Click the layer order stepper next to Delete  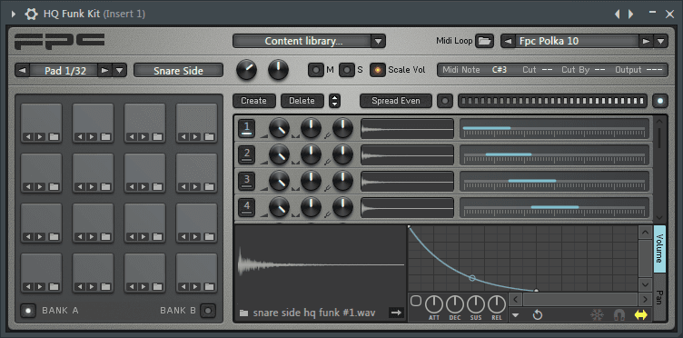pos(334,101)
